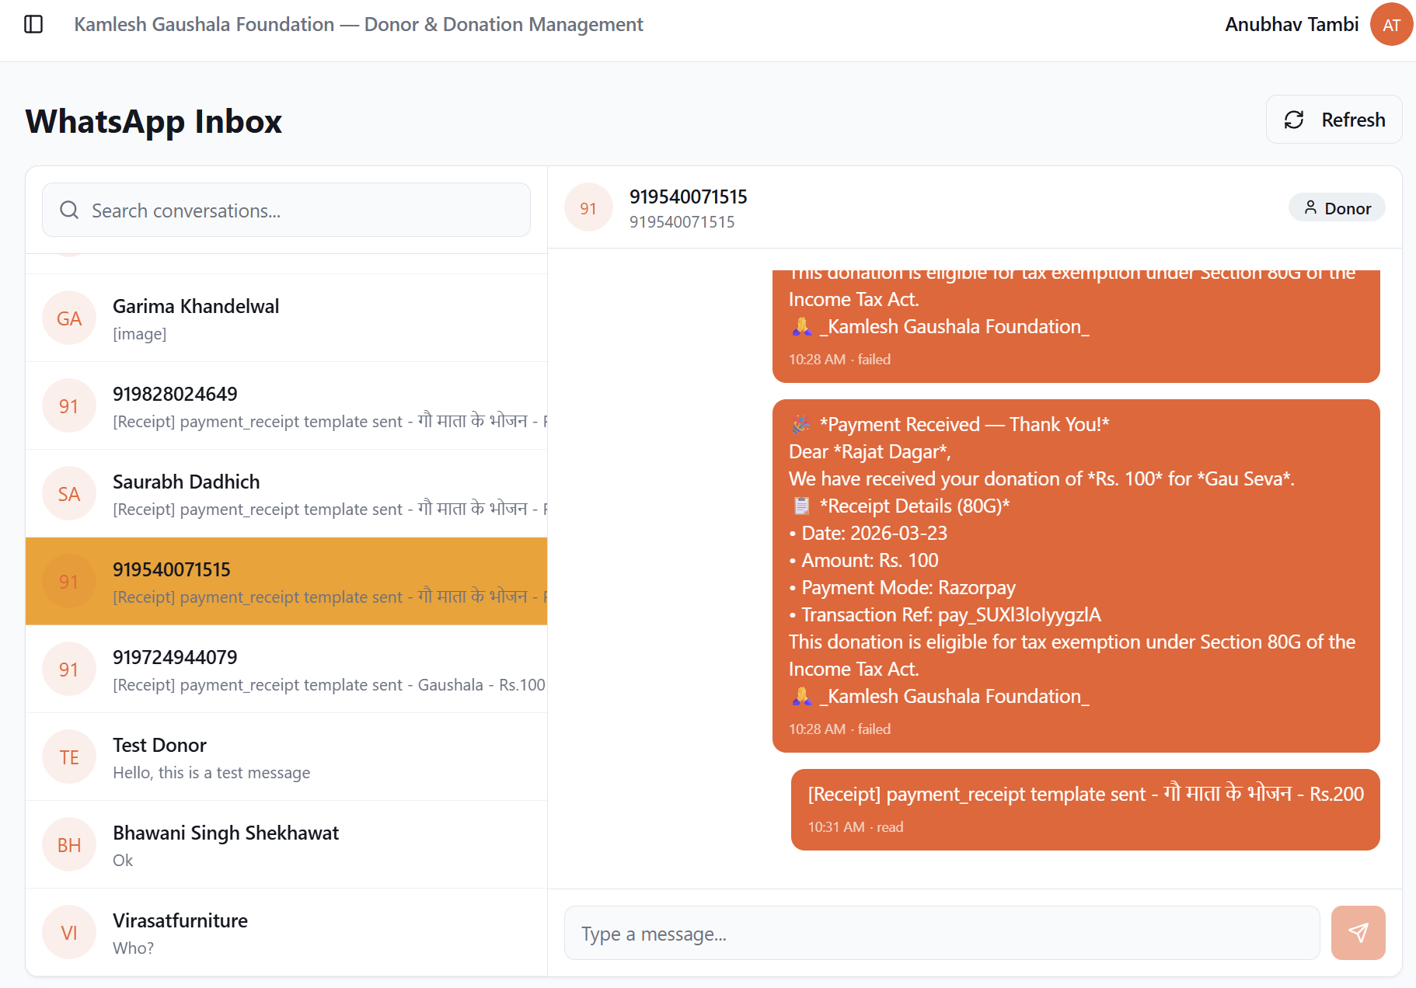
Task: Open the Saurabh Dadhich conversation
Action: tap(286, 494)
